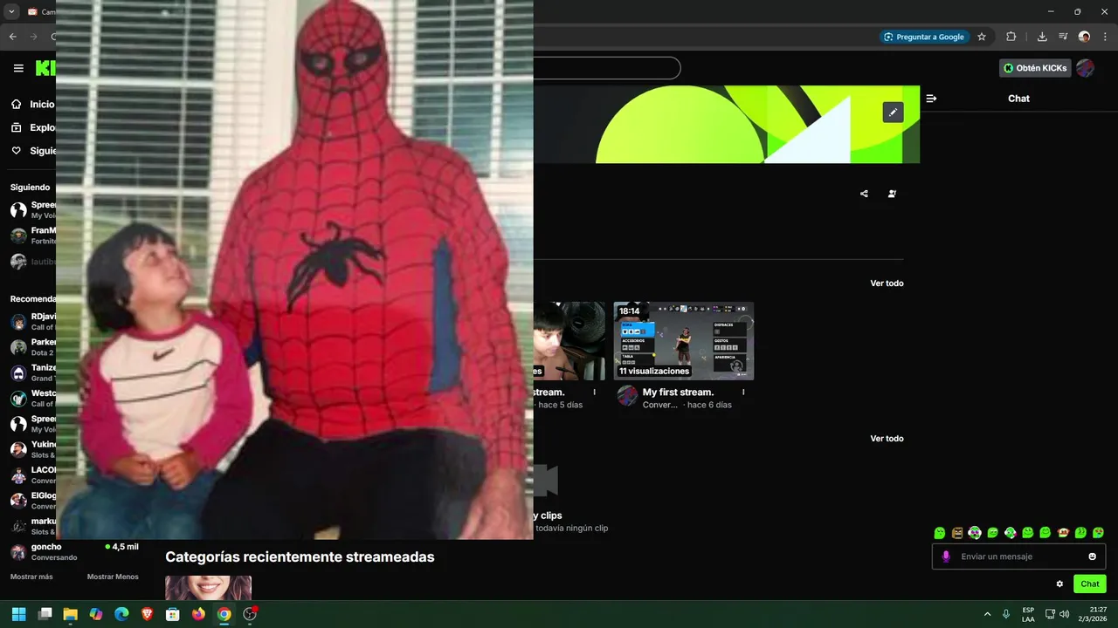
Task: Open Chrome three-dot menu
Action: [1105, 37]
